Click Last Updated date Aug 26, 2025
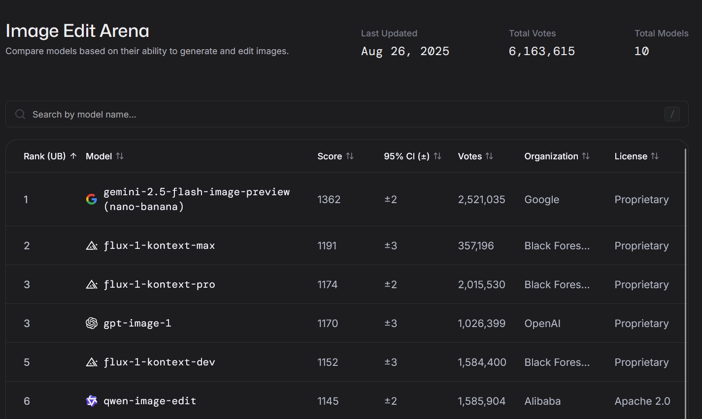Image resolution: width=702 pixels, height=419 pixels. click(x=405, y=51)
